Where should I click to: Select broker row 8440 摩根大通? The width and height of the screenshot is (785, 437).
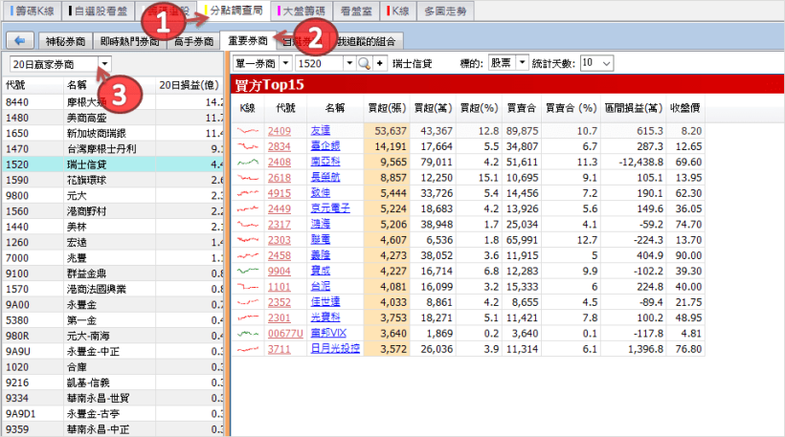pos(114,102)
